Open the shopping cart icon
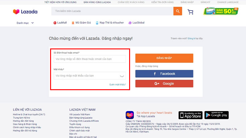This screenshot has width=246, height=138. 190,12
